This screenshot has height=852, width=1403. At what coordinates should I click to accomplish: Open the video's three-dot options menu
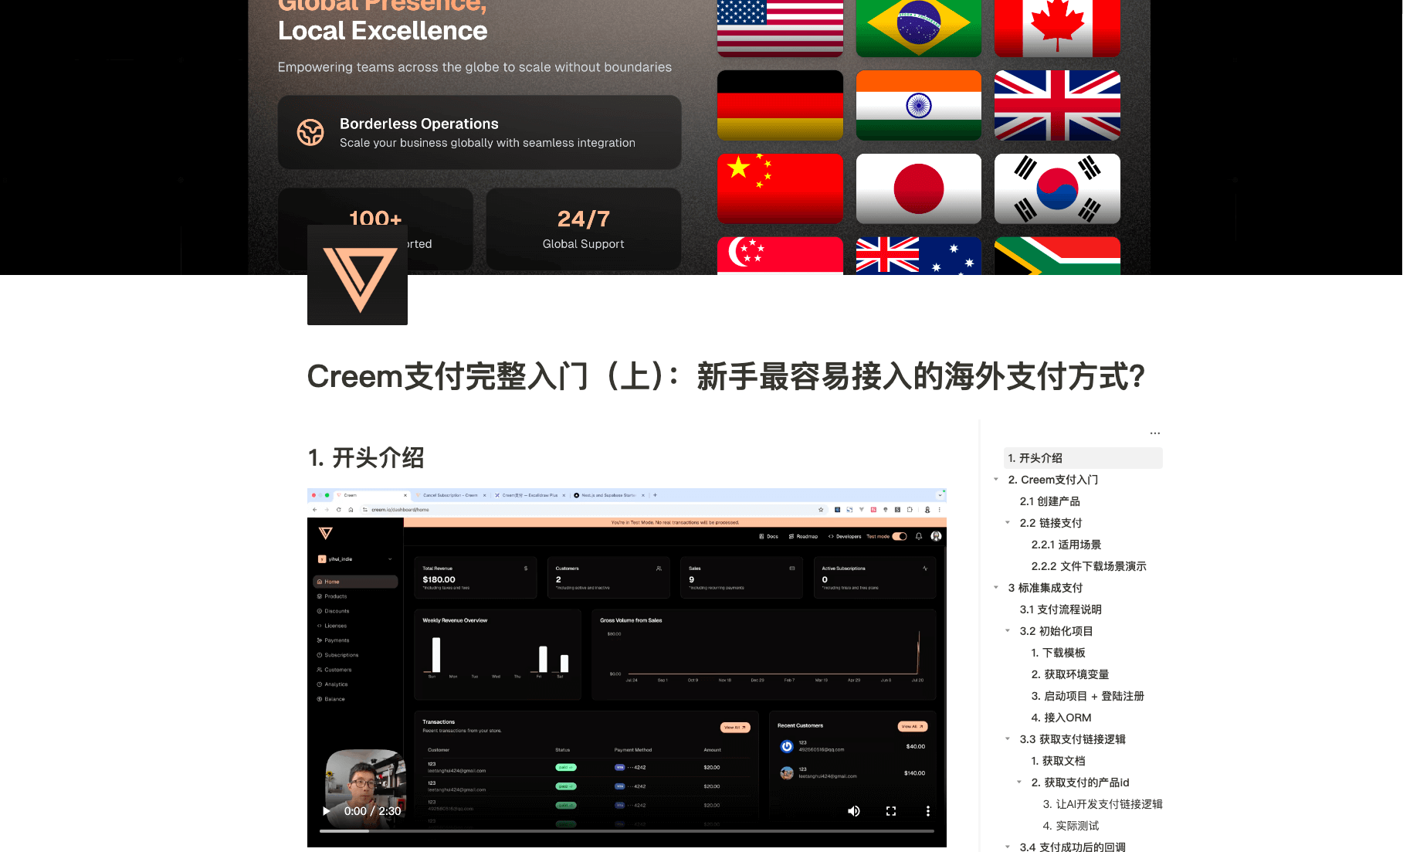[x=928, y=811]
